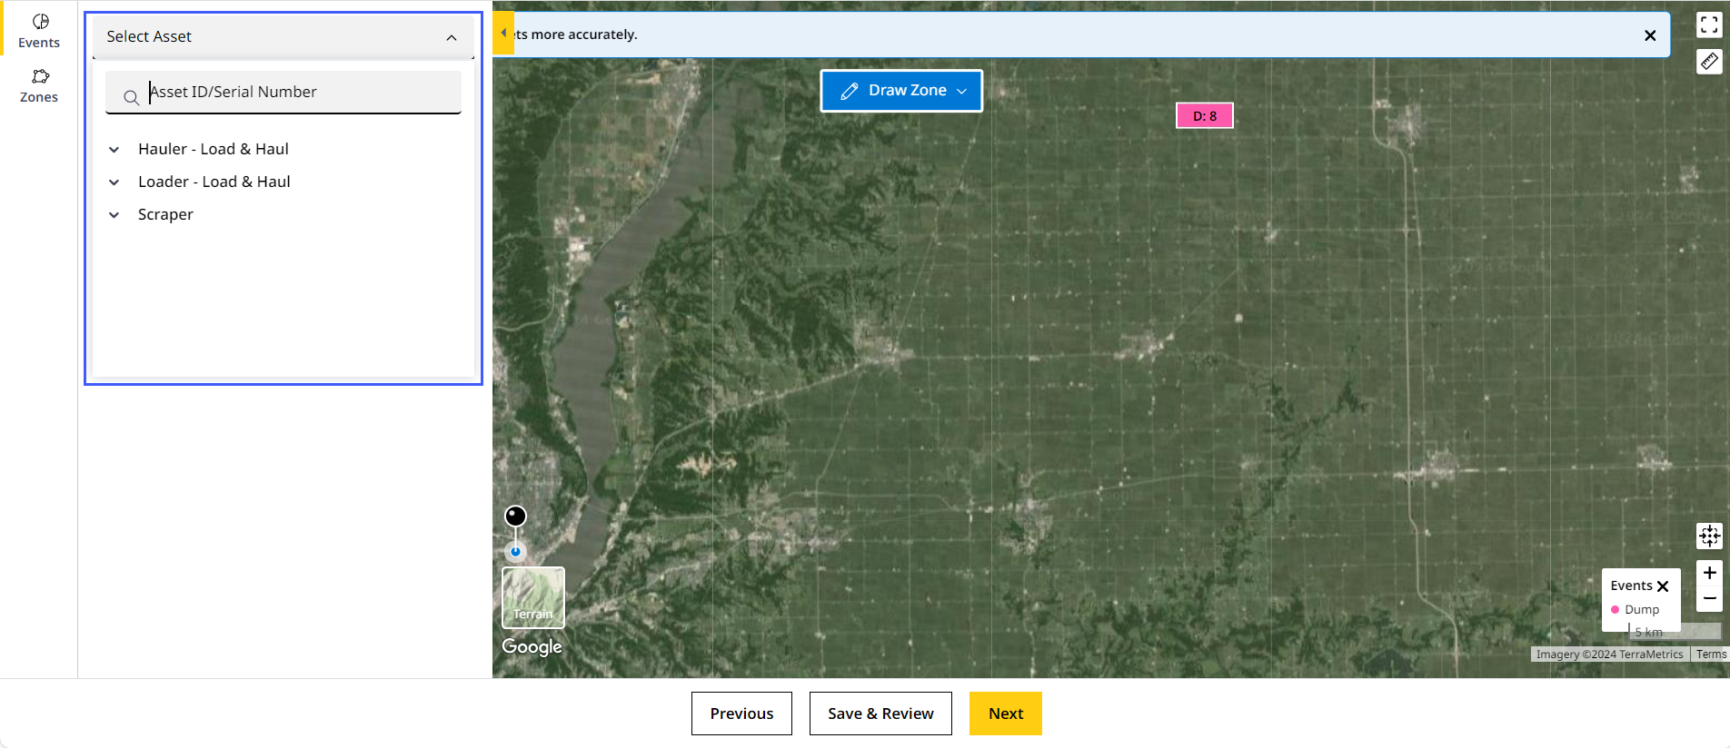
Task: Click the recenter map icon
Action: tap(1709, 536)
